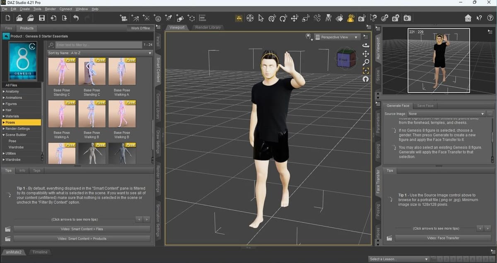Open the Render menu
The width and height of the screenshot is (497, 263).
pos(50,9)
